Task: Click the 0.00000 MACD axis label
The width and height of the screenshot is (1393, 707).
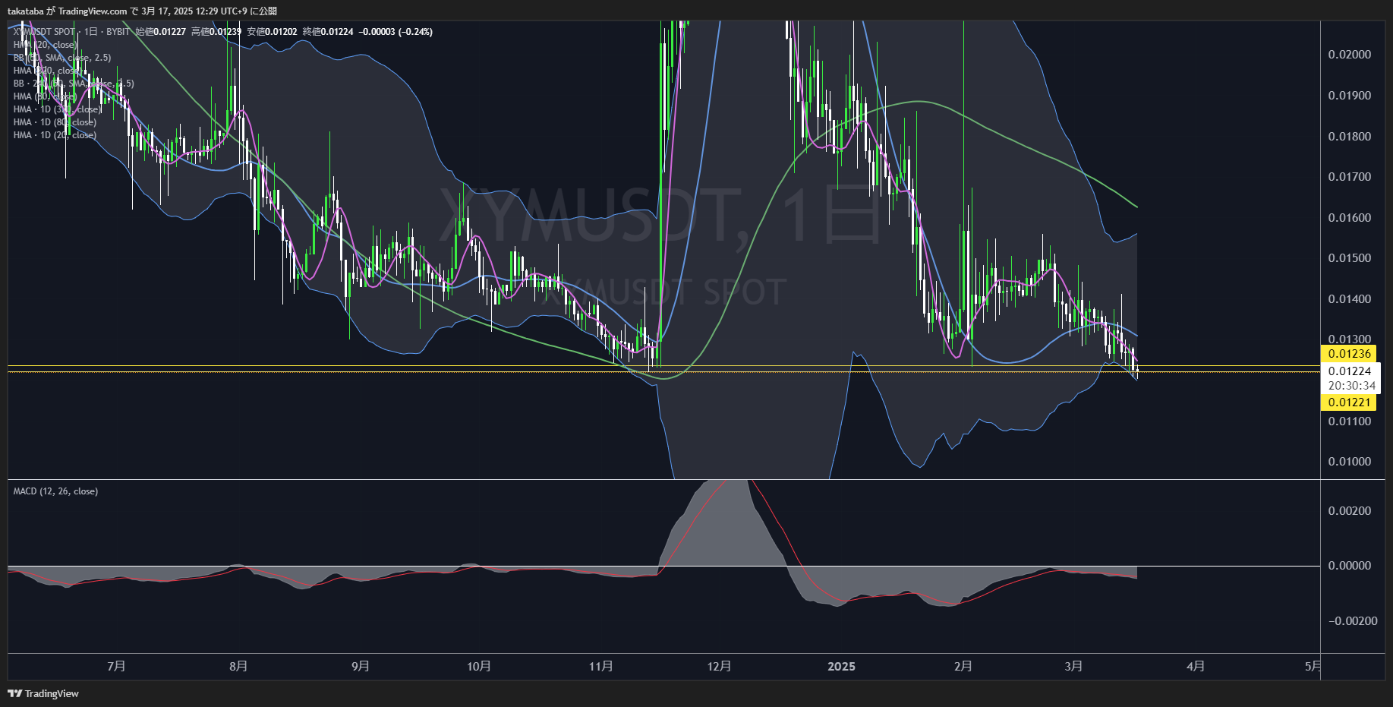Action: click(1350, 566)
